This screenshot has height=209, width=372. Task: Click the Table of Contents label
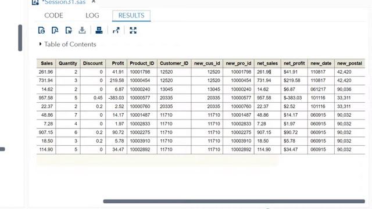tap(70, 44)
